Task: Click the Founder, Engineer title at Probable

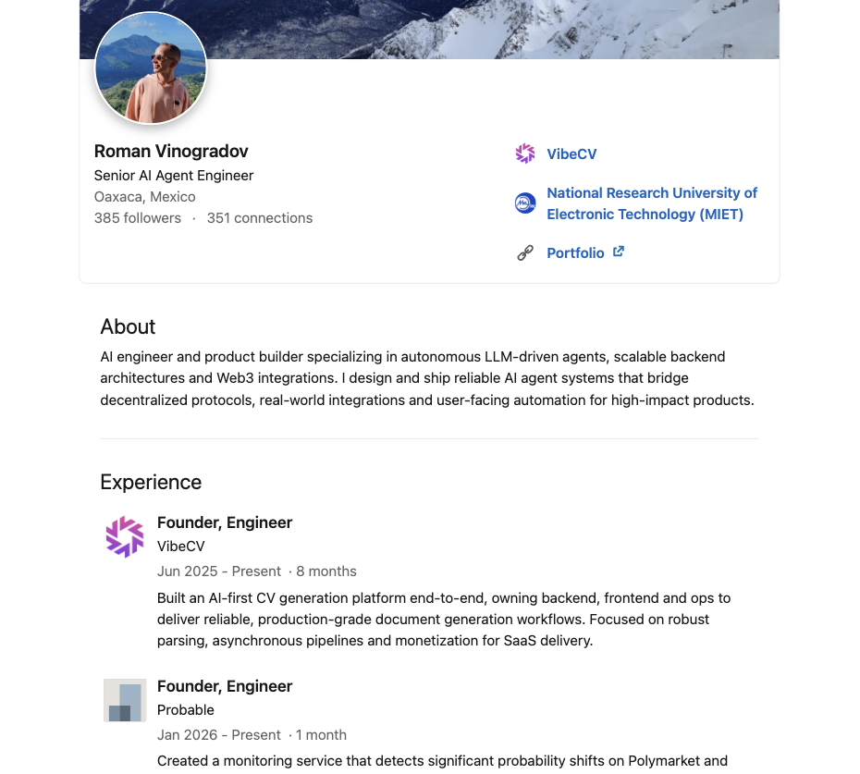Action: (x=225, y=686)
